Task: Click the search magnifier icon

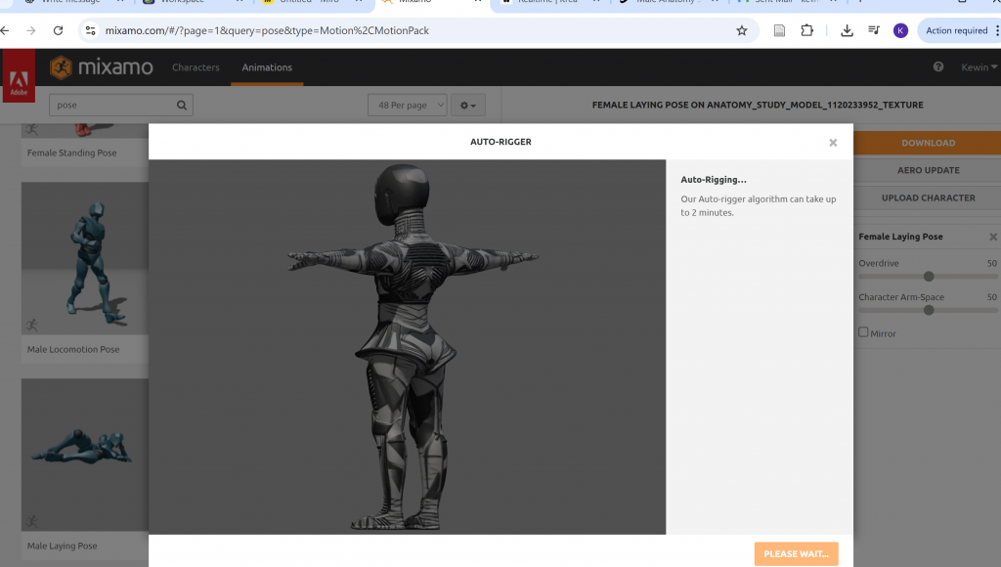Action: click(182, 106)
